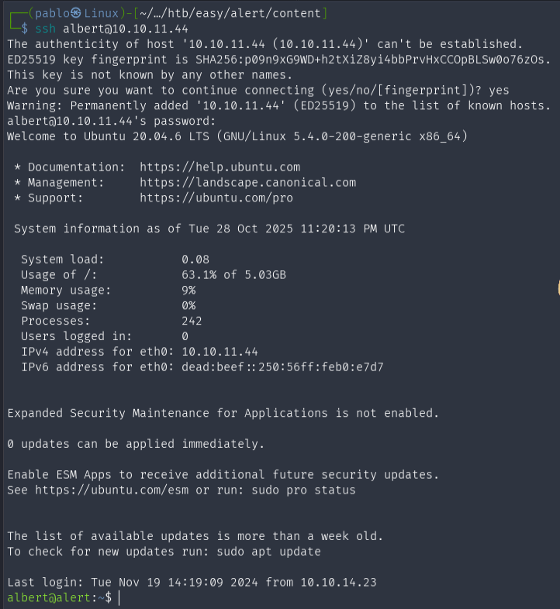The width and height of the screenshot is (560, 609).
Task: Click the ssh command text
Action: pos(45,29)
